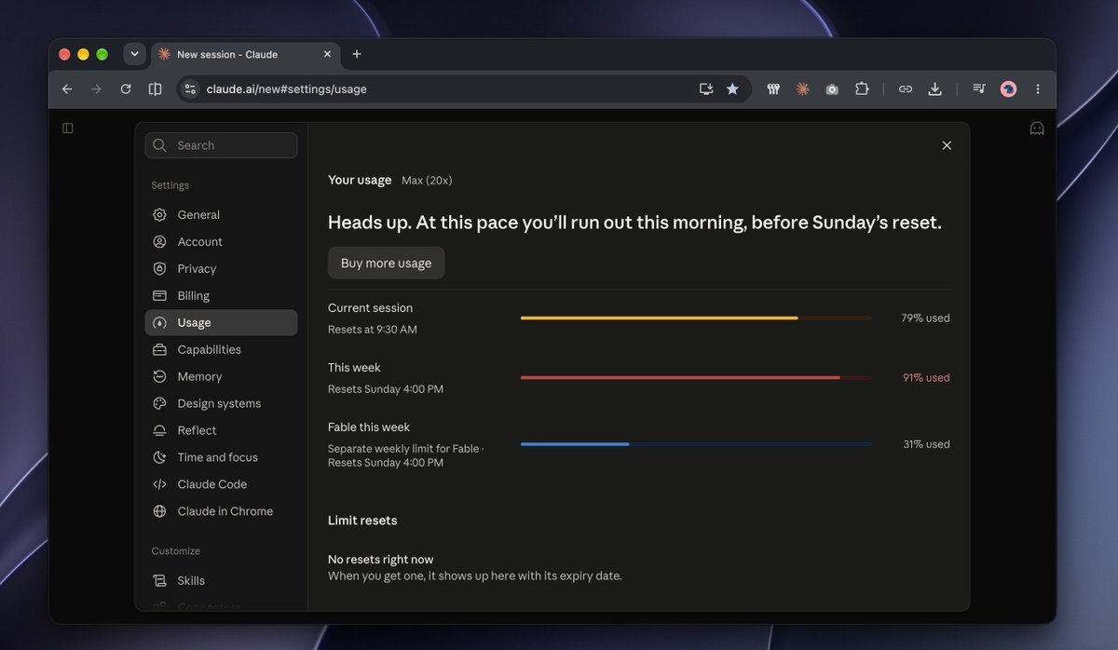Click the three-utensils extension icon
Screen dimensions: 1118x650
click(773, 89)
